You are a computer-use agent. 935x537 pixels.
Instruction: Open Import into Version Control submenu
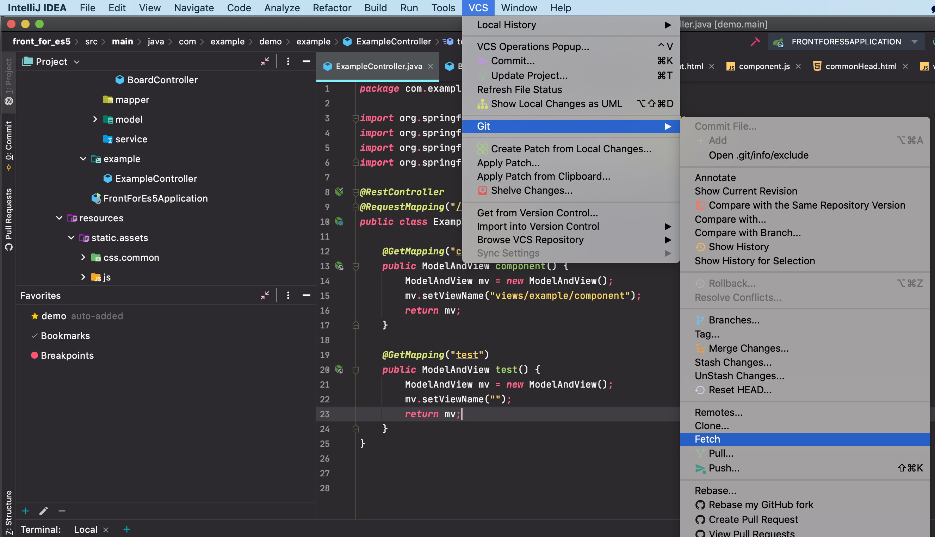pyautogui.click(x=571, y=226)
